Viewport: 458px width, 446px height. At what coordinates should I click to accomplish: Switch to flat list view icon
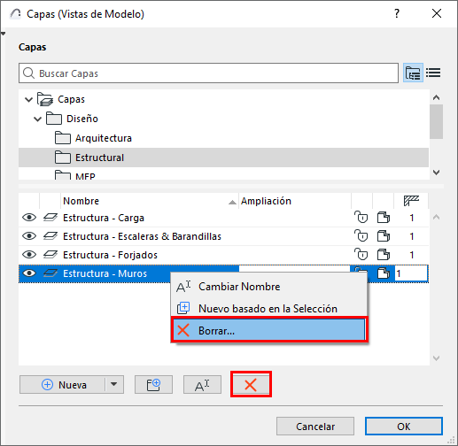433,73
